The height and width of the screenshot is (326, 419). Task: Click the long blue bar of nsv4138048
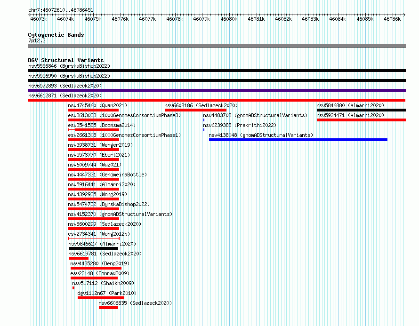(298, 140)
